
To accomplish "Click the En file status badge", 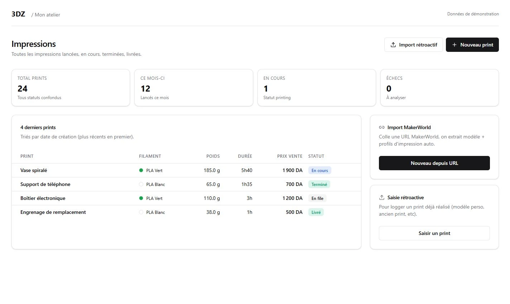I will 317,198.
